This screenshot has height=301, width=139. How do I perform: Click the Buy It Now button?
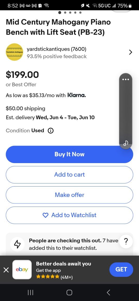click(x=69, y=154)
